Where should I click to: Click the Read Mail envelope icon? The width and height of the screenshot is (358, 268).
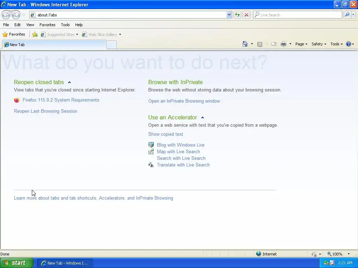click(274, 44)
